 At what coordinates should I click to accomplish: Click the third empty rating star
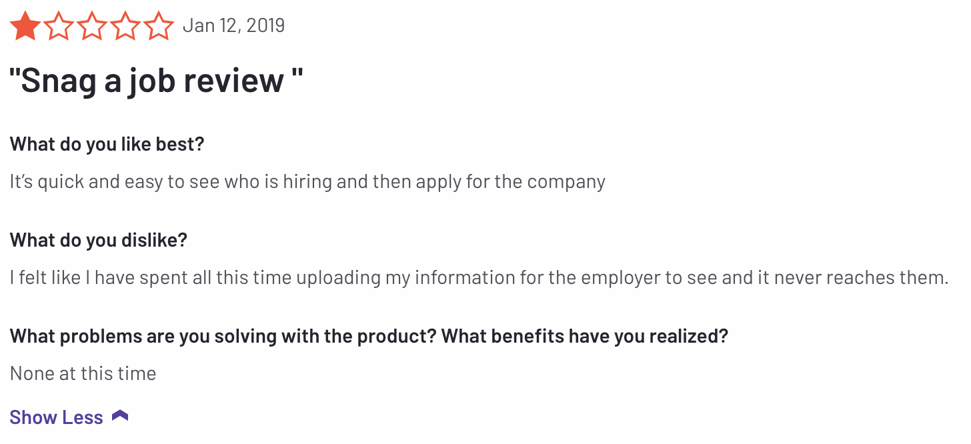92,26
